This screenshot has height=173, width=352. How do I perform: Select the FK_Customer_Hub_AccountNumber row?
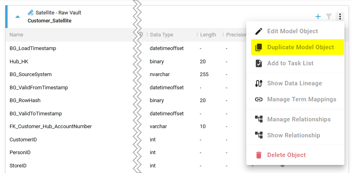[x=50, y=127]
